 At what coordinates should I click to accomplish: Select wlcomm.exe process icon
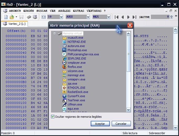64,71
